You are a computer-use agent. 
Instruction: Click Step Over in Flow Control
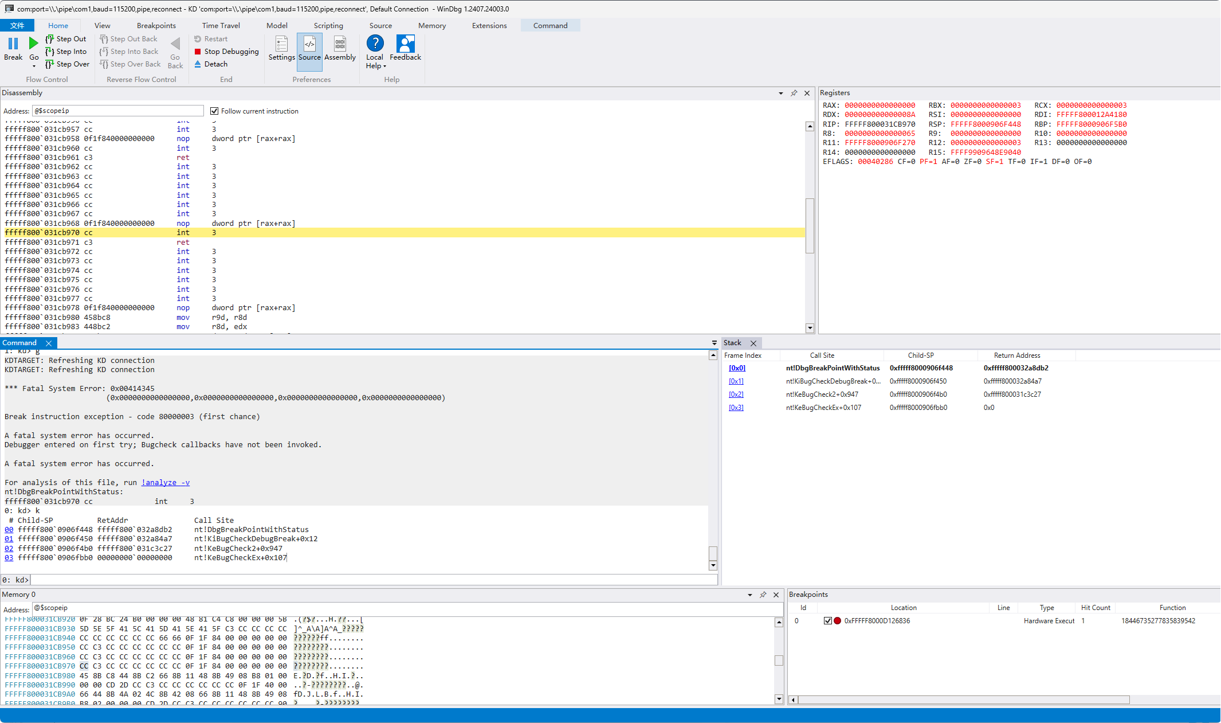pos(67,64)
